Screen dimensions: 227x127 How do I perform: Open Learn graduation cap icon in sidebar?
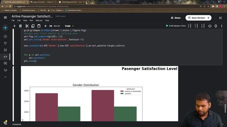[5, 70]
